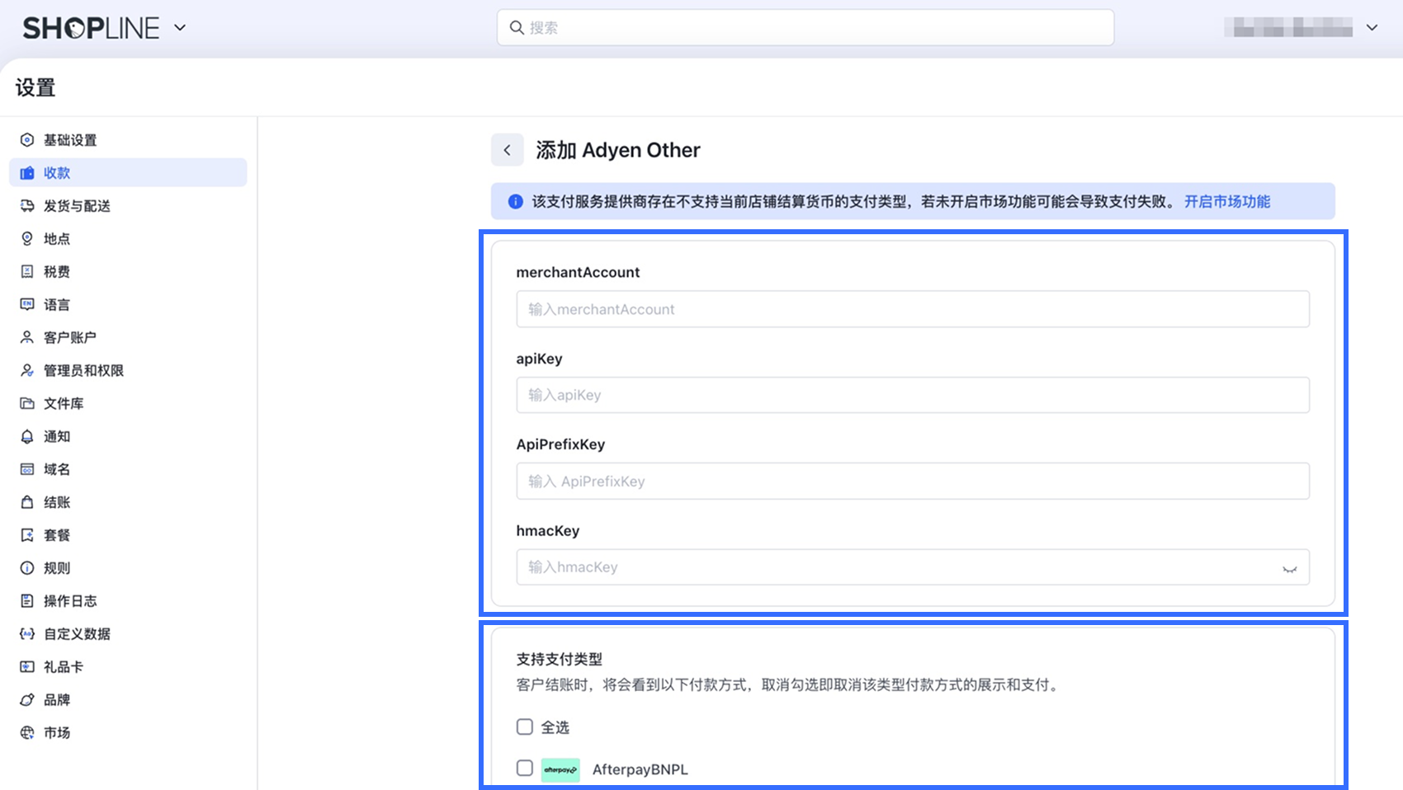Click the 发货与配送 truck icon
Screen dimensions: 1403x790
(x=27, y=206)
